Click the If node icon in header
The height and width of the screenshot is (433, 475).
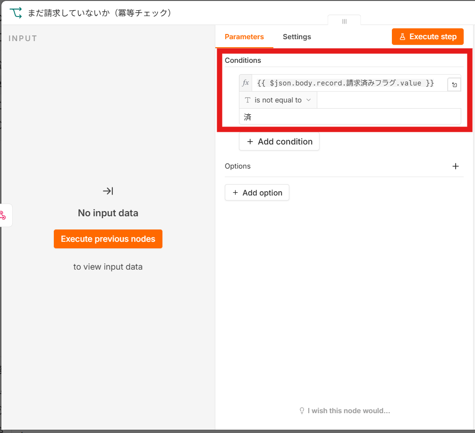pos(16,13)
